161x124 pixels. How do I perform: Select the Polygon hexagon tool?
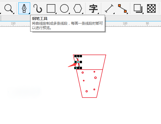[x=78, y=8]
